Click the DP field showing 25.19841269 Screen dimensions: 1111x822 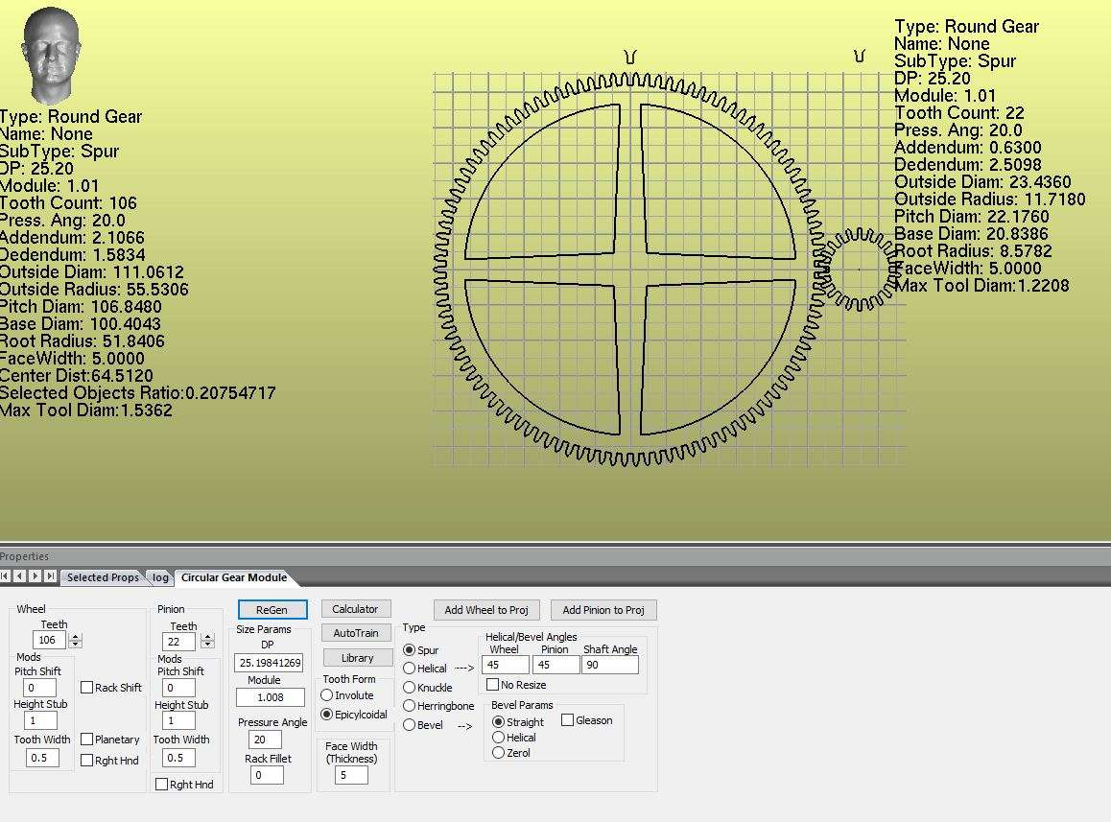click(270, 663)
